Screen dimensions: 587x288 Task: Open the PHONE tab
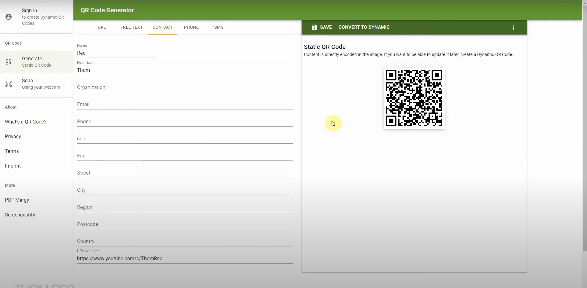point(191,27)
